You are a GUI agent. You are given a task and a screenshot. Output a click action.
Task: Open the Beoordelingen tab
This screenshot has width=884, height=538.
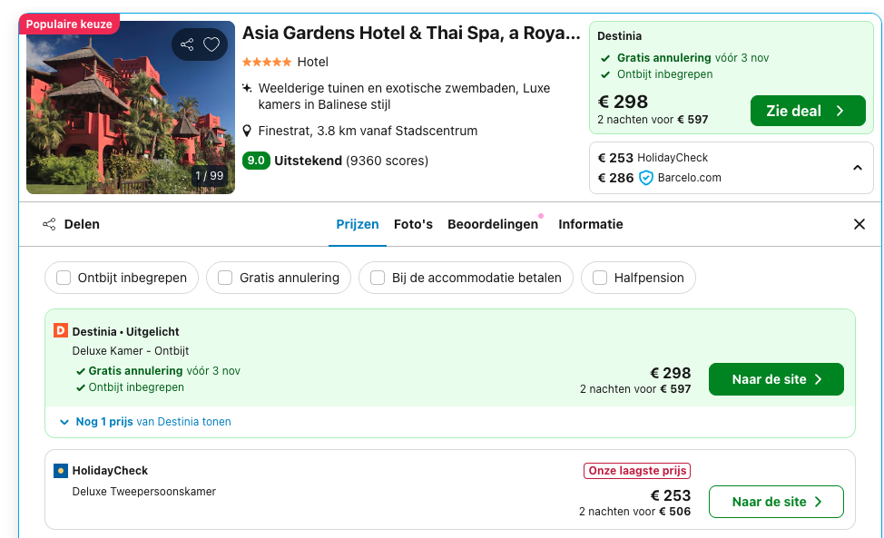pyautogui.click(x=491, y=224)
